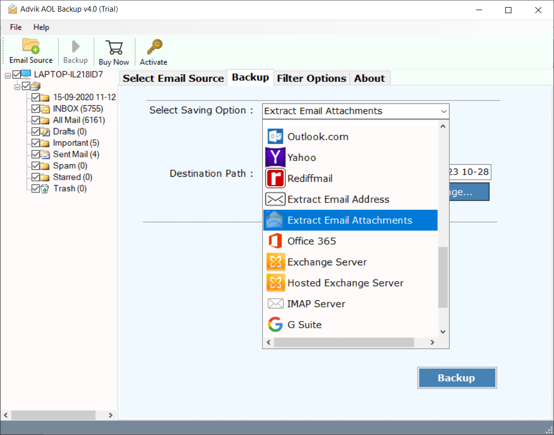Click the Email Source folder icon

(x=31, y=46)
